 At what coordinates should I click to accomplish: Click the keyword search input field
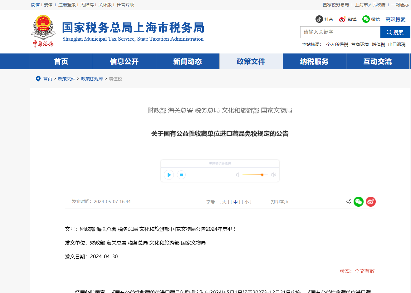point(340,32)
